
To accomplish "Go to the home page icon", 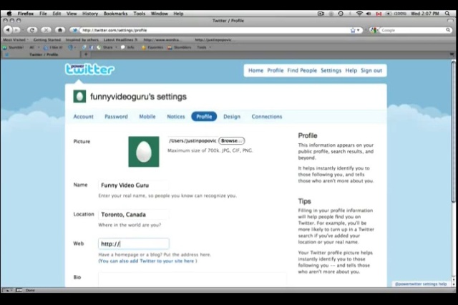I will pos(60,30).
